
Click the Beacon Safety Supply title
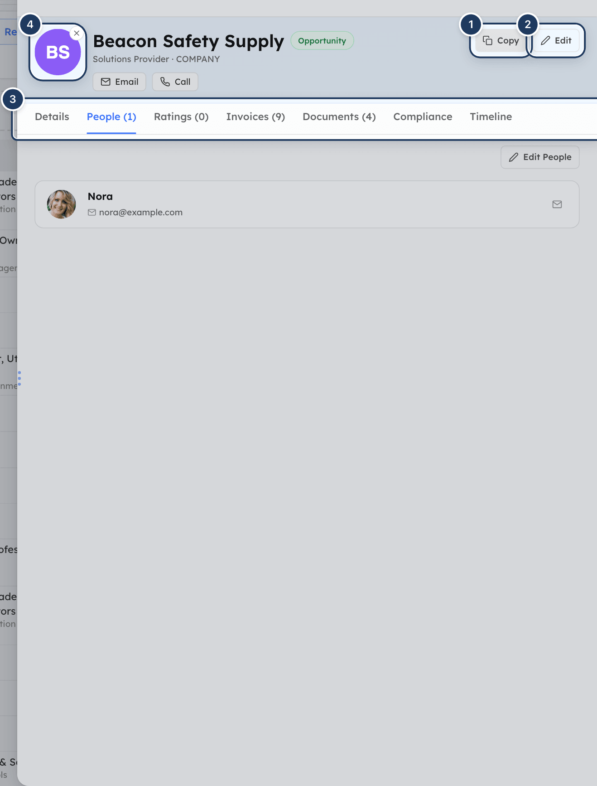188,41
